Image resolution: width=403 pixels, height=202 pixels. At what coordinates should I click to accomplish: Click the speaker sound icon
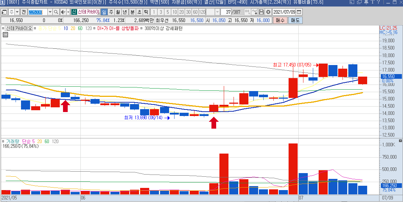[x=63, y=12]
